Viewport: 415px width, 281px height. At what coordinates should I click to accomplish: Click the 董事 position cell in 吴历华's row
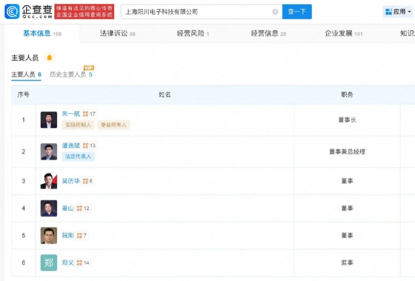(347, 181)
